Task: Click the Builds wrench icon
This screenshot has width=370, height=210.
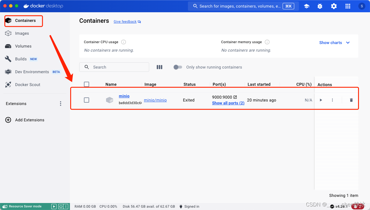Action: tap(8, 59)
